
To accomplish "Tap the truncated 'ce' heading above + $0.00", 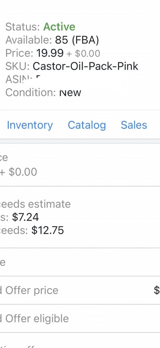I will (x=4, y=158).
